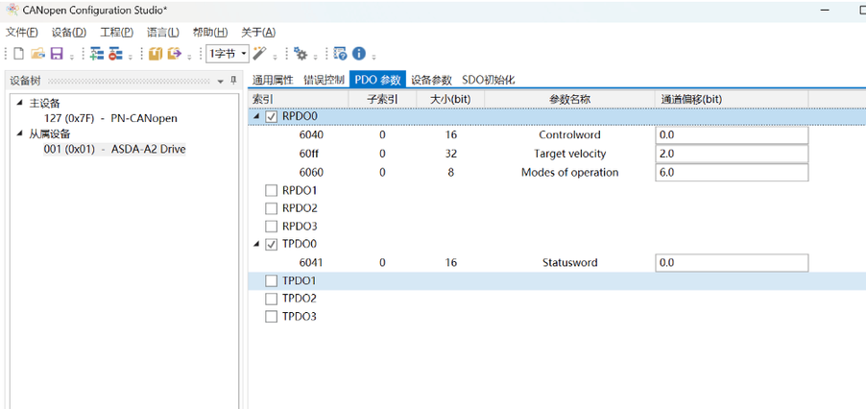The image size is (866, 409).
Task: Open overflow arrow after remove-device icon
Action: click(x=131, y=56)
